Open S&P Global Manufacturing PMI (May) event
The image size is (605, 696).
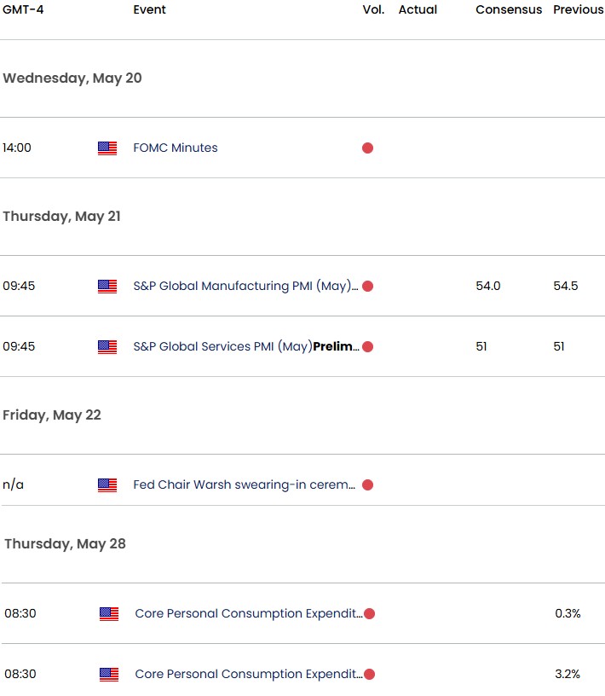245,286
